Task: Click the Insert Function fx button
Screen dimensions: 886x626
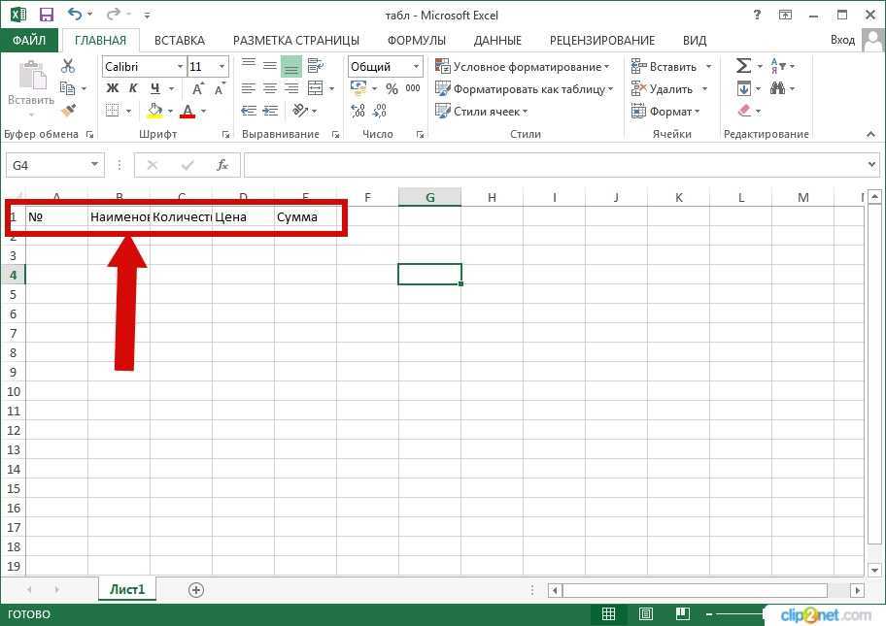Action: pyautogui.click(x=222, y=165)
